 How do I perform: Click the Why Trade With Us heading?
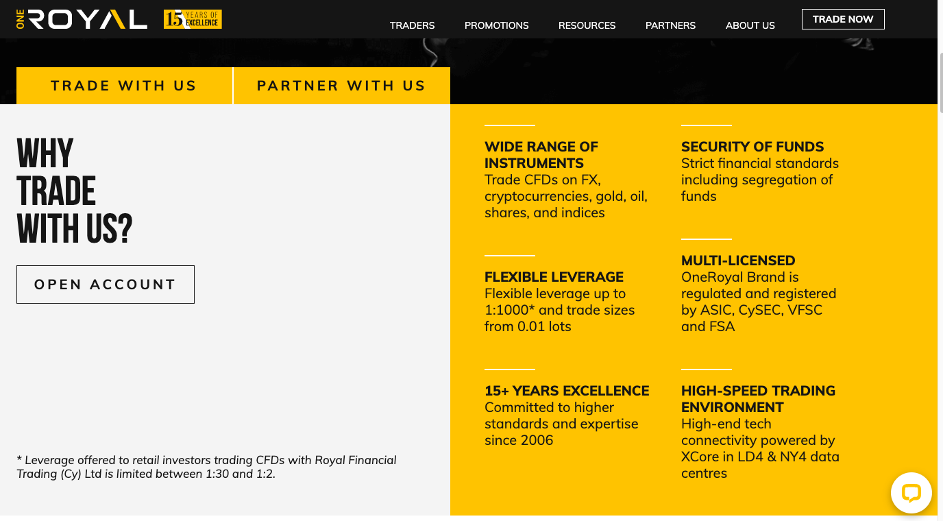(x=74, y=191)
